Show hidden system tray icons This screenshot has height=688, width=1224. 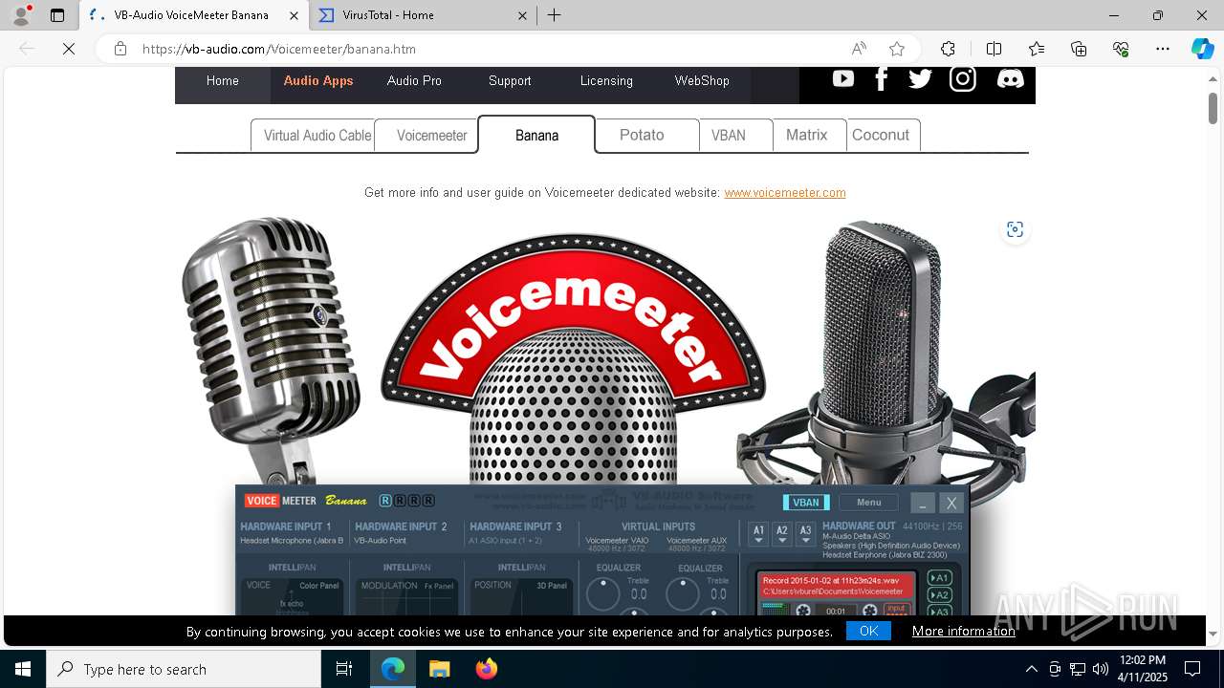[1031, 669]
